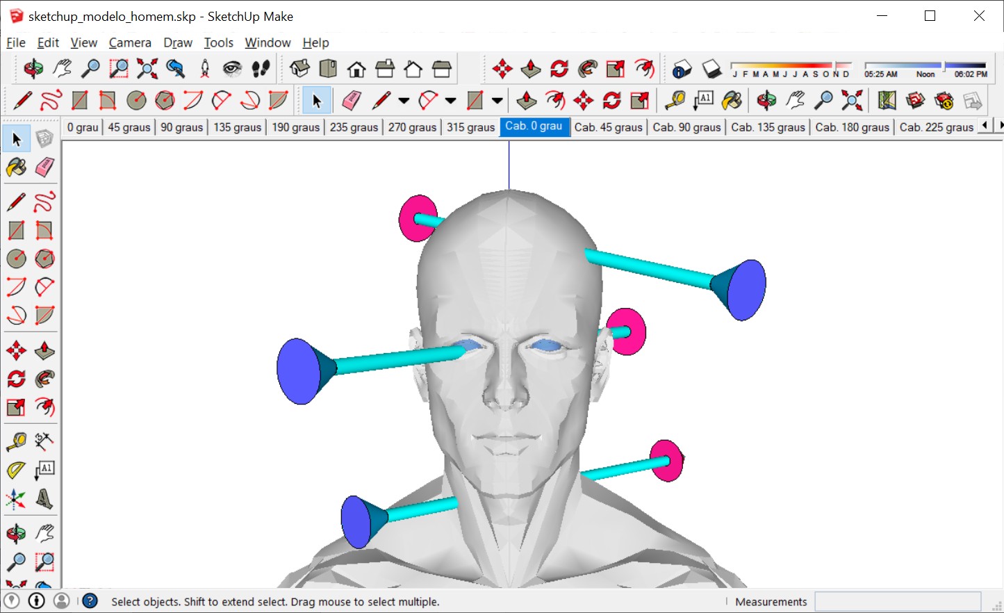Open the View menu
1004x613 pixels.
(x=84, y=42)
